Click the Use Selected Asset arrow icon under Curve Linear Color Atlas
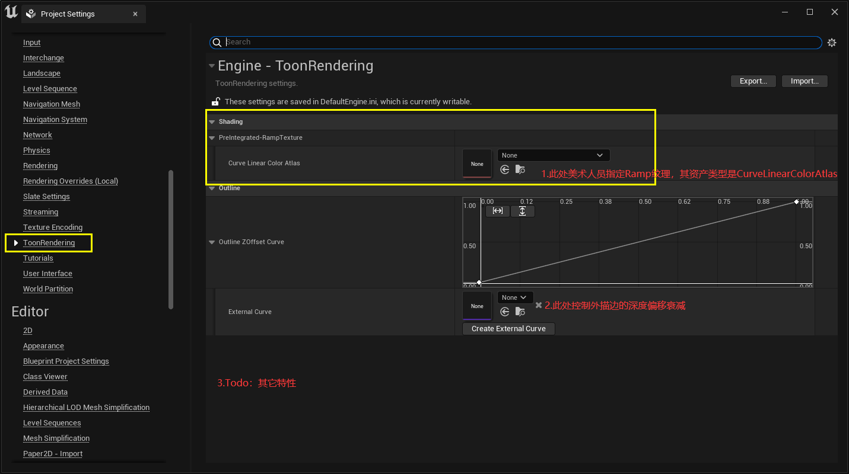The height and width of the screenshot is (474, 849). [x=505, y=169]
